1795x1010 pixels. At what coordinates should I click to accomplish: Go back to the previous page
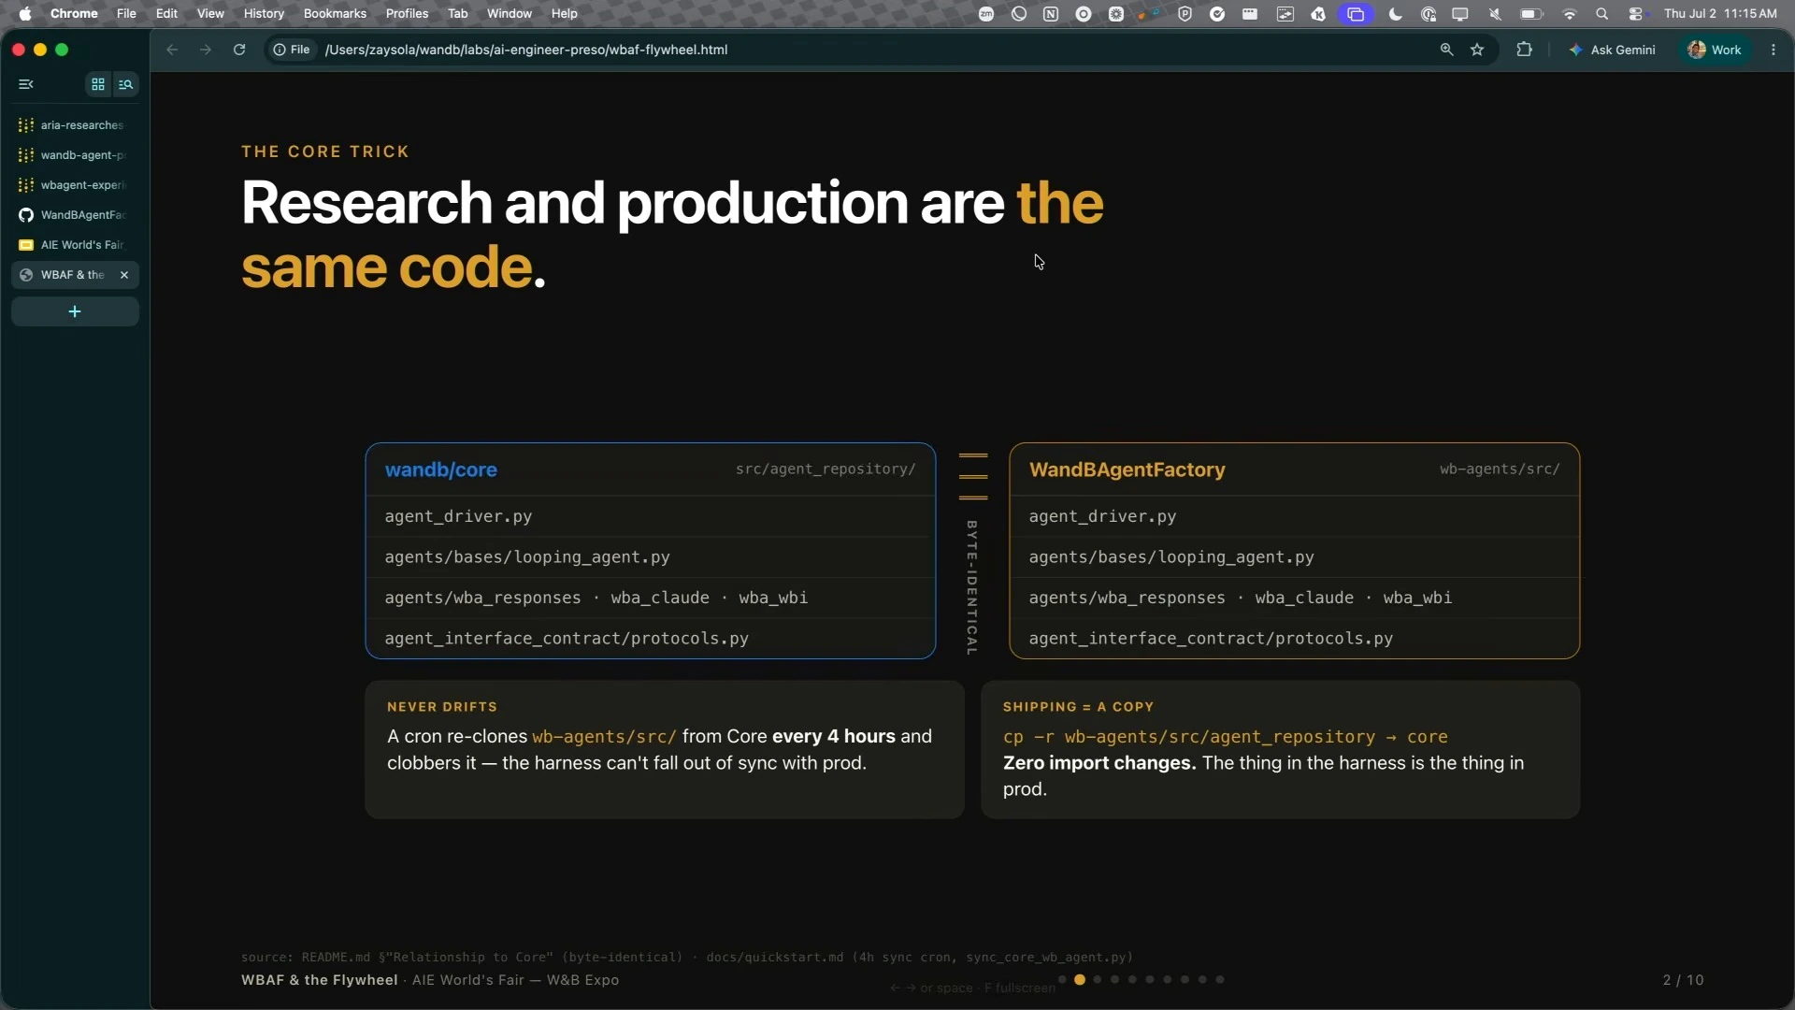coord(172,50)
